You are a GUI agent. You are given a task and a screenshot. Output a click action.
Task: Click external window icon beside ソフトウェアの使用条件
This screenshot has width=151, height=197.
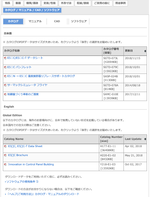pos(37,181)
